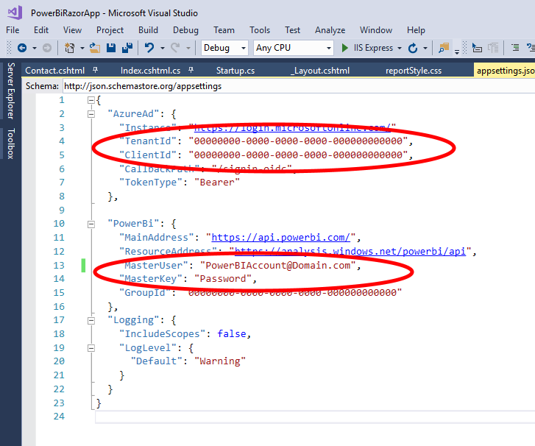The height and width of the screenshot is (446, 535).
Task: Open the Redo history dropdown
Action: 188,48
